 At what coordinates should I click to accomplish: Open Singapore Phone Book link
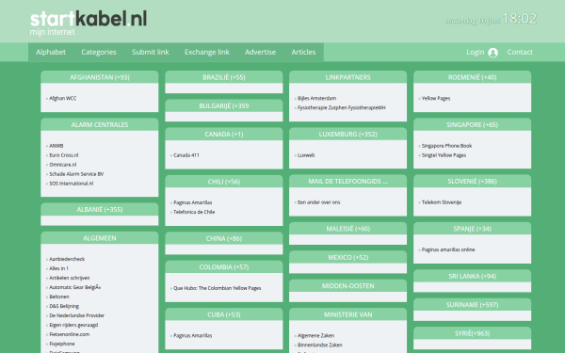[446, 146]
